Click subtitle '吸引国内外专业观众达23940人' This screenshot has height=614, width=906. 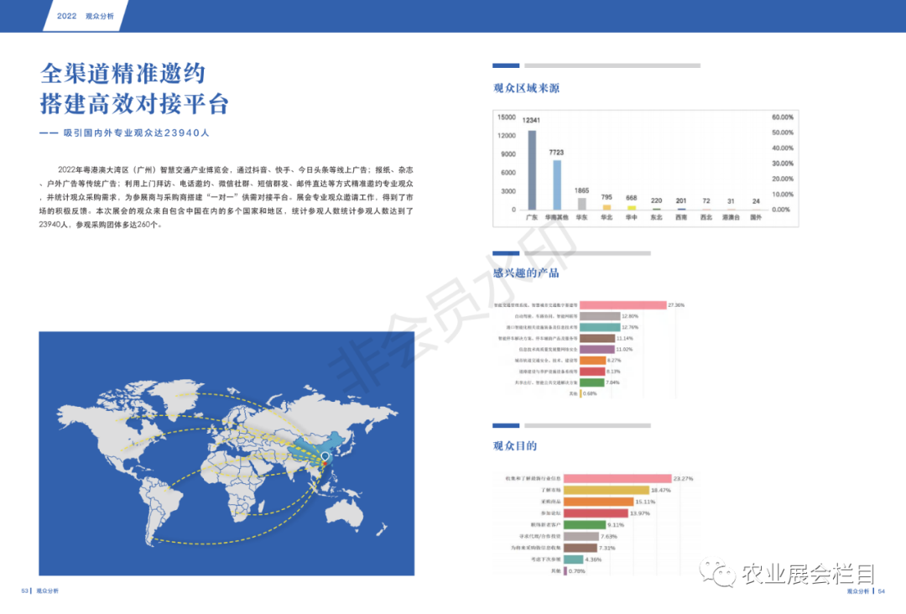point(137,133)
